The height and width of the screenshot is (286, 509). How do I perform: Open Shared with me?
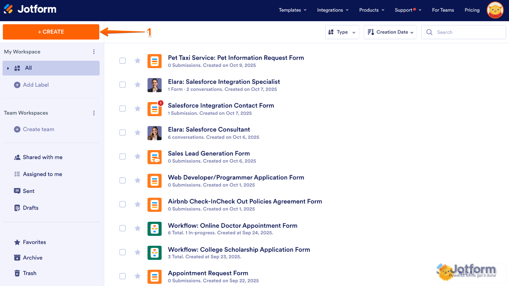38,157
